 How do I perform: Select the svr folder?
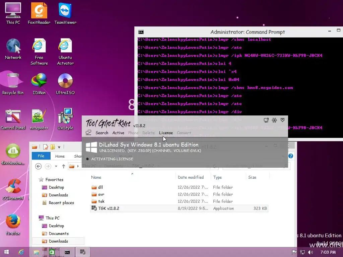tap(179, 194)
